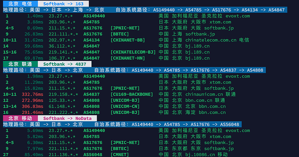Click the 31.62ms latency value

[x=34, y=40]
